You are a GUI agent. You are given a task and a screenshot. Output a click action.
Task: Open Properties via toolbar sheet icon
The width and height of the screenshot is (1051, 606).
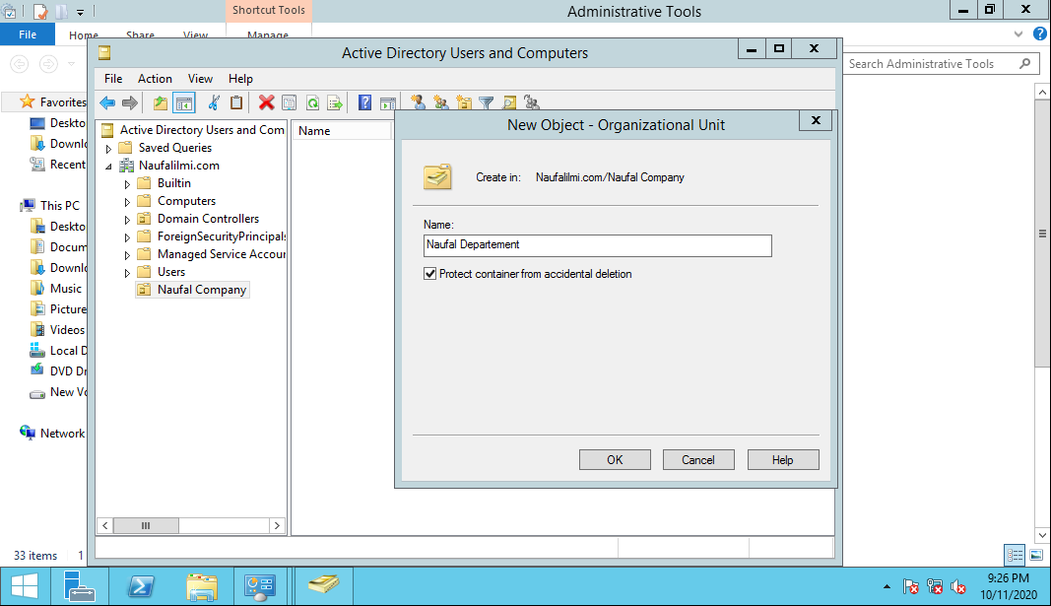[289, 102]
